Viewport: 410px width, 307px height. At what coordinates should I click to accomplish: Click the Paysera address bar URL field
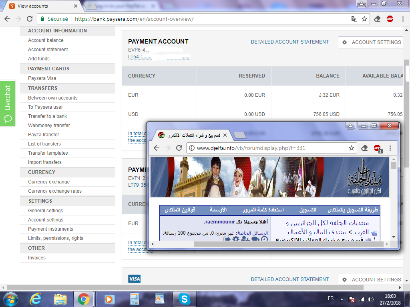click(204, 19)
